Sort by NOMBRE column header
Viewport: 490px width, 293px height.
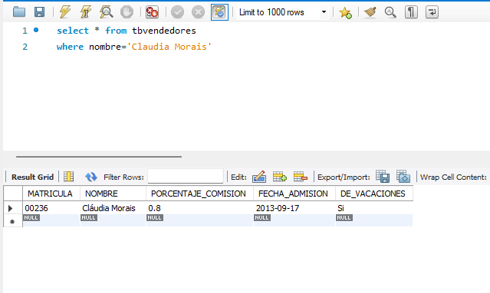pos(113,194)
